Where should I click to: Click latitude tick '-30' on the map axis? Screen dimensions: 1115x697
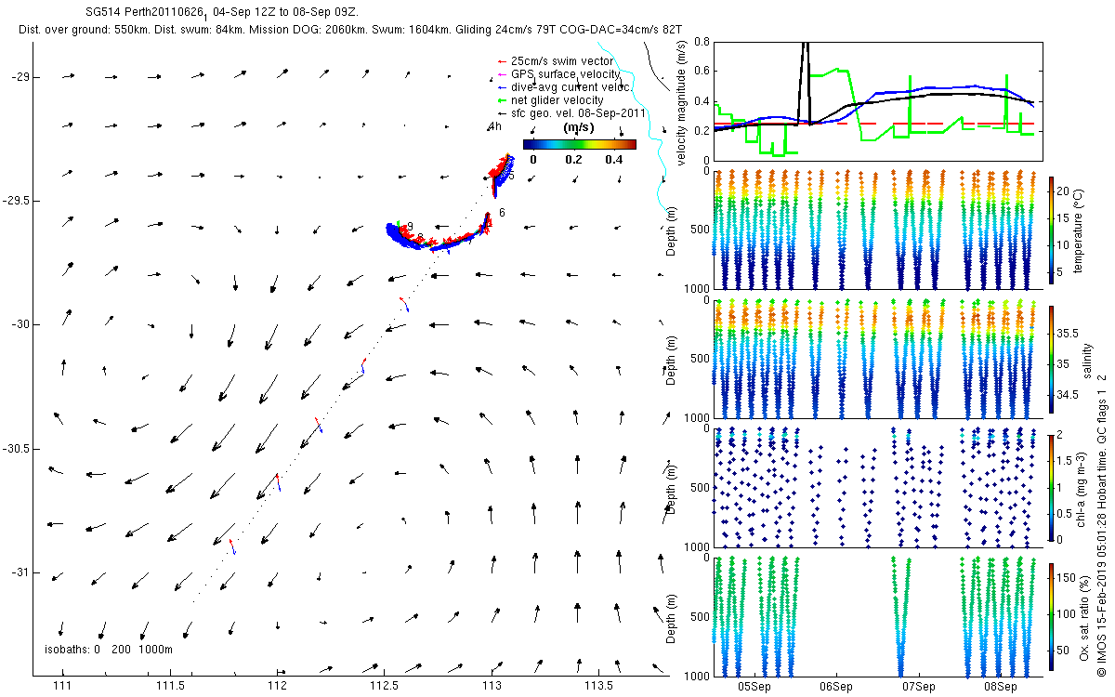(x=19, y=323)
